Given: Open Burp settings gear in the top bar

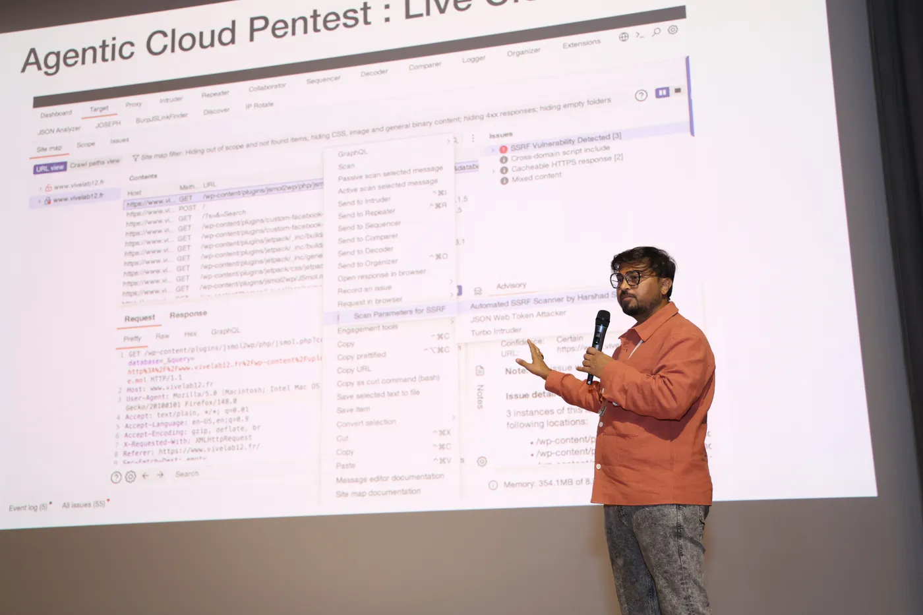Looking at the screenshot, I should pos(672,30).
